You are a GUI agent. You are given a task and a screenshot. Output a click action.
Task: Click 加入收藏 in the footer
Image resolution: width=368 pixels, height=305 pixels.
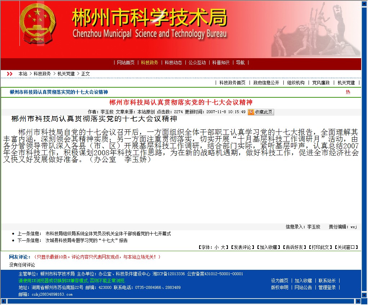tap(304, 281)
